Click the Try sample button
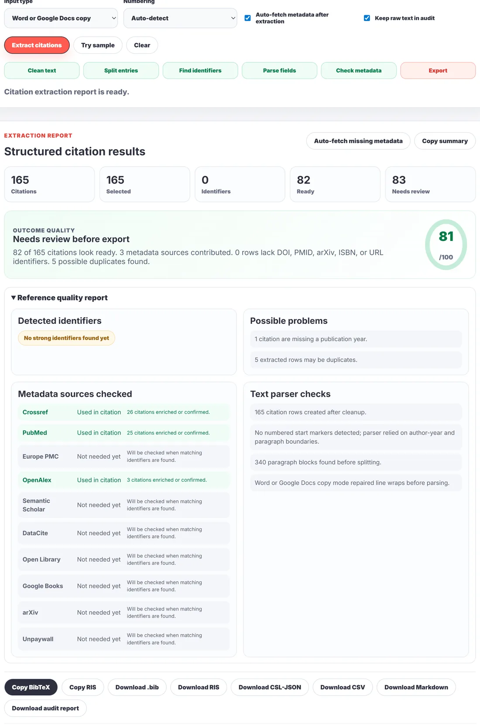 pos(98,45)
